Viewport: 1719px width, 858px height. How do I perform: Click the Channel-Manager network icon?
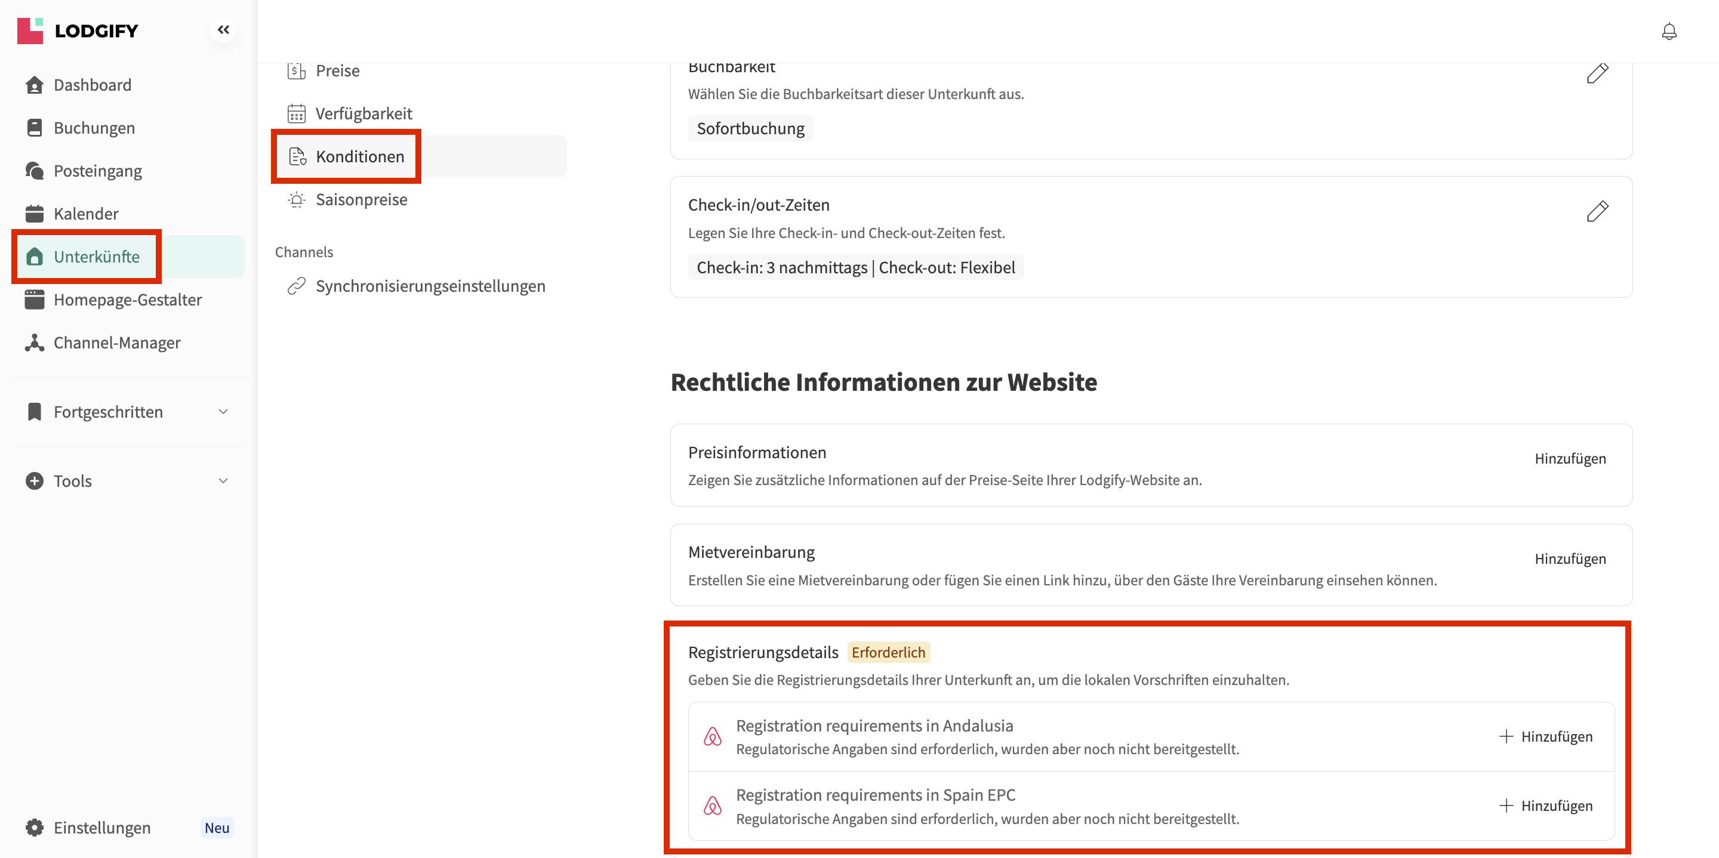[x=35, y=342]
